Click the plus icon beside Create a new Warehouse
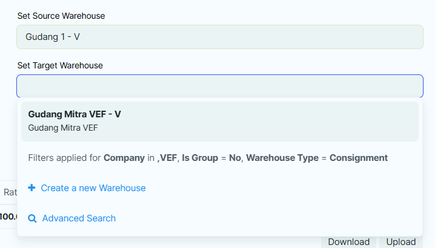The image size is (435, 248). click(32, 188)
